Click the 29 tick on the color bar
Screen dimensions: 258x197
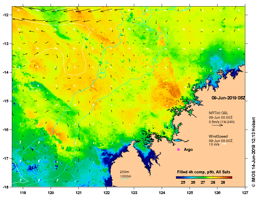coord(223,183)
